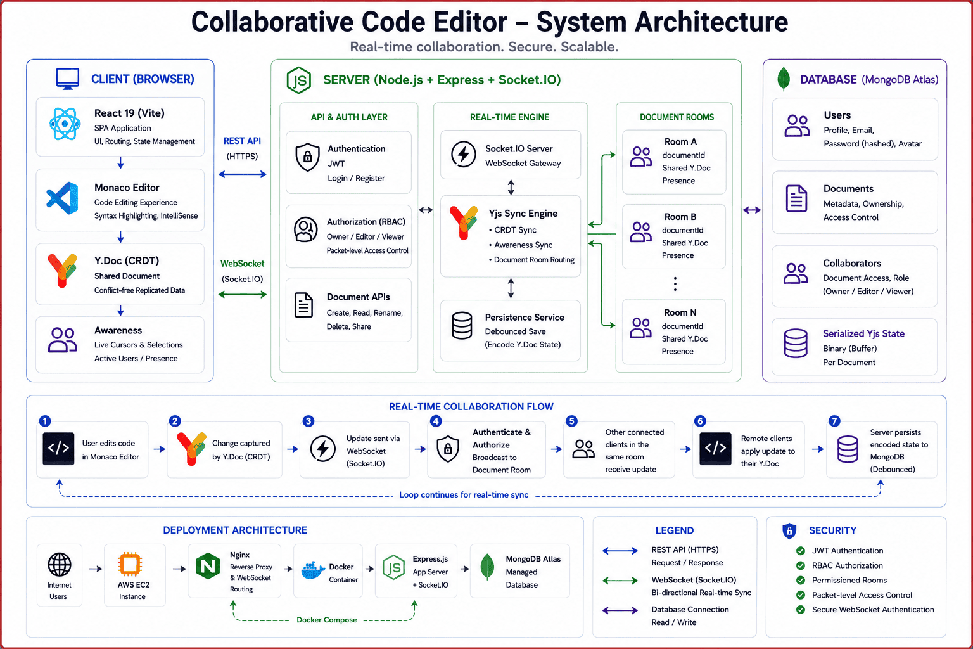Click the Nginx N logo
The image size is (973, 649).
pyautogui.click(x=208, y=566)
